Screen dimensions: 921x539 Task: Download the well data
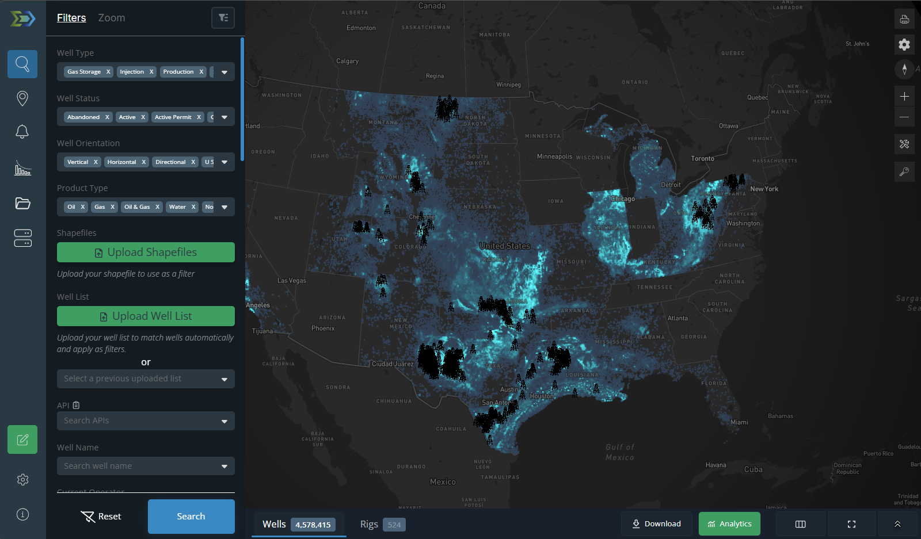657,524
